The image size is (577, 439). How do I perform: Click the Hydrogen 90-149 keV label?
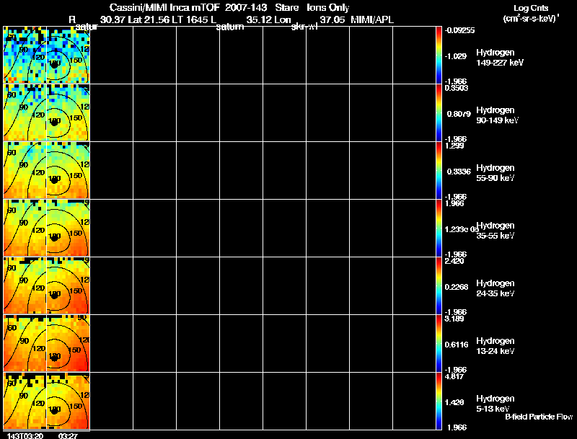tap(497, 115)
